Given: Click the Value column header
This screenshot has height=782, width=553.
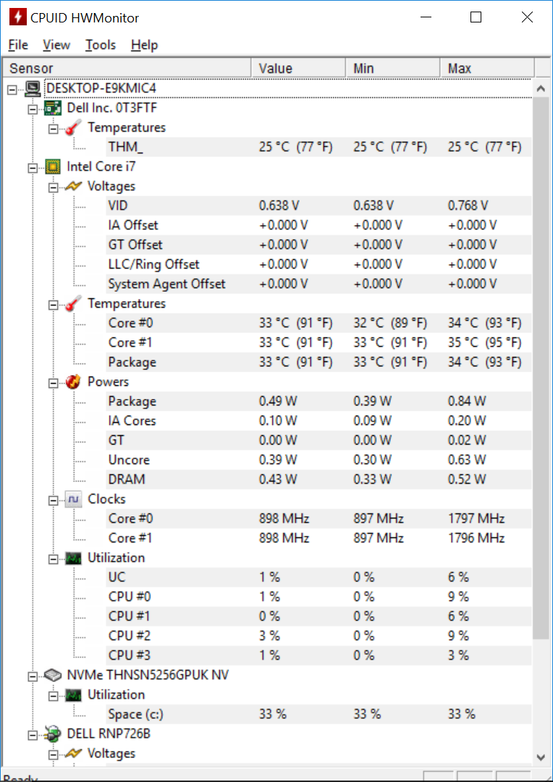Looking at the screenshot, I should pyautogui.click(x=298, y=68).
